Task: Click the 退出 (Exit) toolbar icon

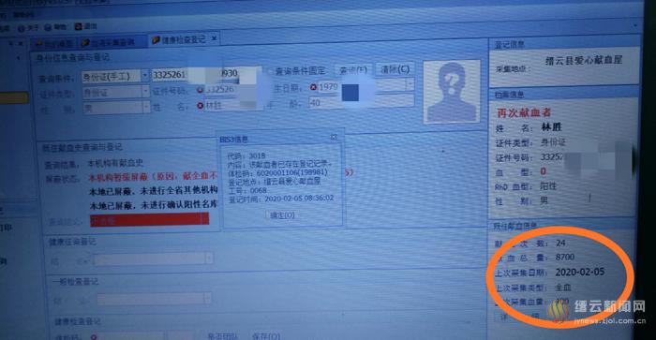Action: (86, 26)
